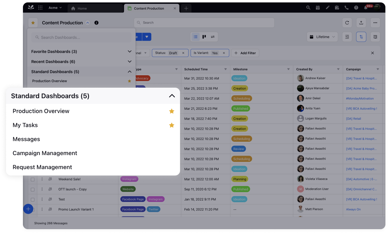Expand the Favorite Dashboards section

[130, 51]
